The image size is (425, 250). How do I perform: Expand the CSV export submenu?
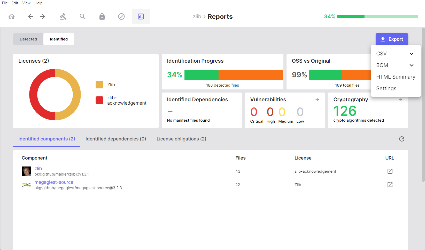click(x=396, y=54)
